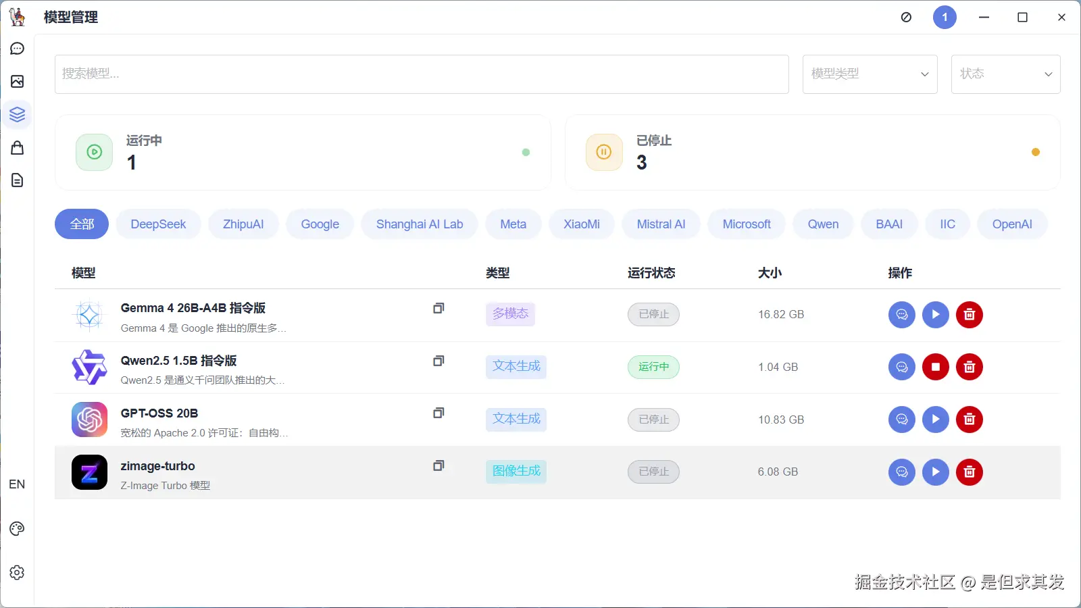Screen dimensions: 1081x608
Task: Filter models by XiaoMi
Action: (582, 224)
